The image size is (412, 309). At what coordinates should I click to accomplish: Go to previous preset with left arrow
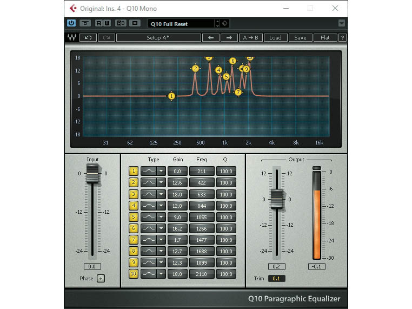coord(211,37)
